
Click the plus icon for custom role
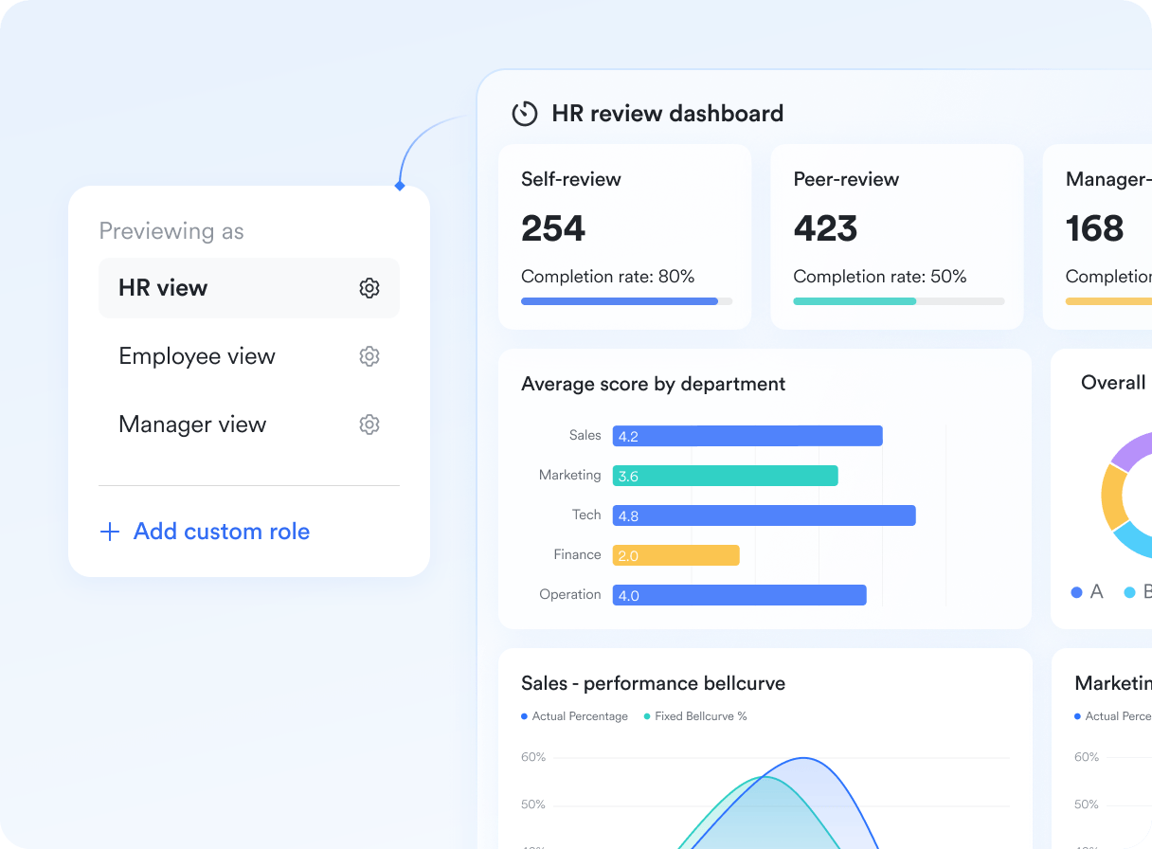tap(110, 532)
